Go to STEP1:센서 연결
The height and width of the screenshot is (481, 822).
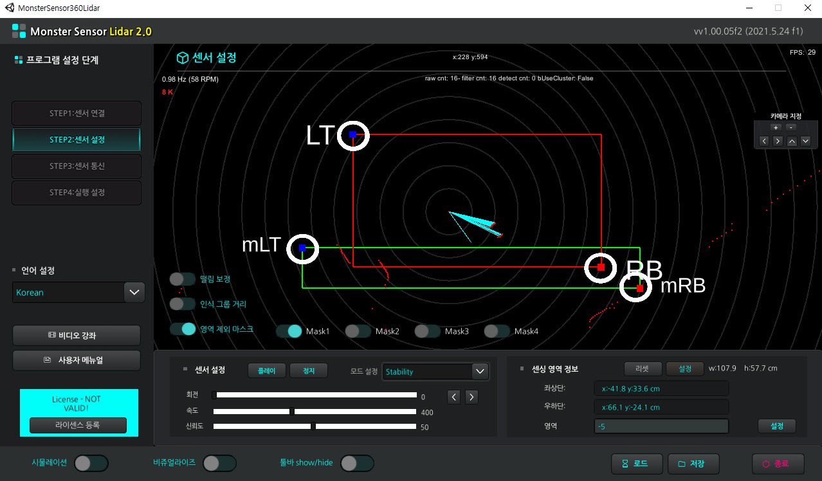[x=77, y=113]
